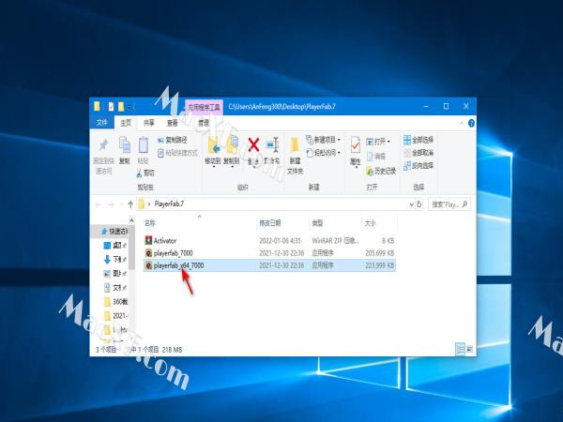Select the playerfab_x64_7000 file
The width and height of the screenshot is (563, 422).
pyautogui.click(x=269, y=265)
